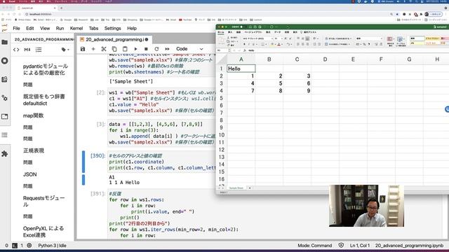Jump to 正規表現 heading in contents
This screenshot has width=449, height=252.
34,150
